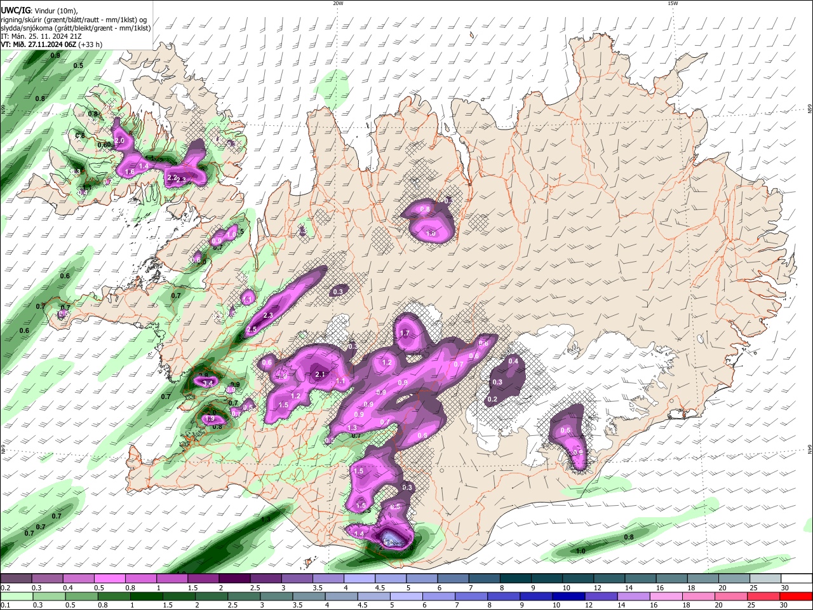Click lavender snow swatch between 4 and 4.5
The image size is (813, 610).
pos(358,579)
